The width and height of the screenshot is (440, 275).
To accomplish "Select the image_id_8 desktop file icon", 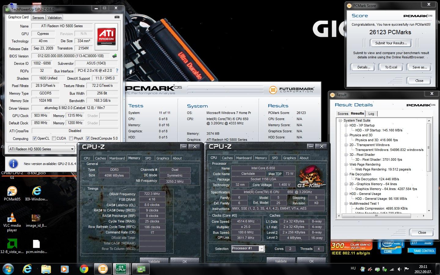I will point(36,221).
